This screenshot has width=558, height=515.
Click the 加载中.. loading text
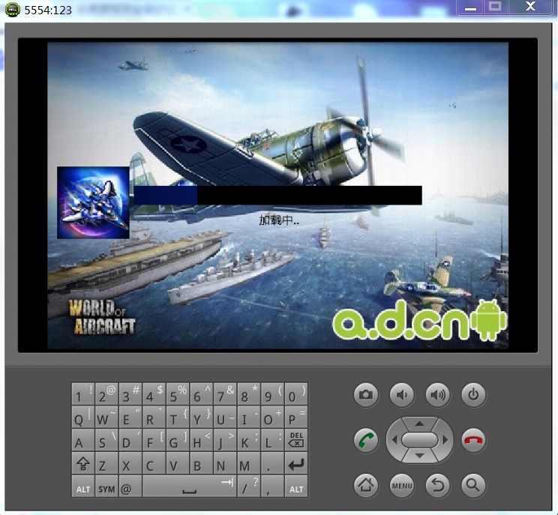click(x=279, y=220)
